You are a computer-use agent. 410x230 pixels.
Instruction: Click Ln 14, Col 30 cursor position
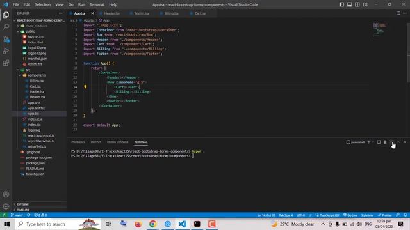(266, 215)
